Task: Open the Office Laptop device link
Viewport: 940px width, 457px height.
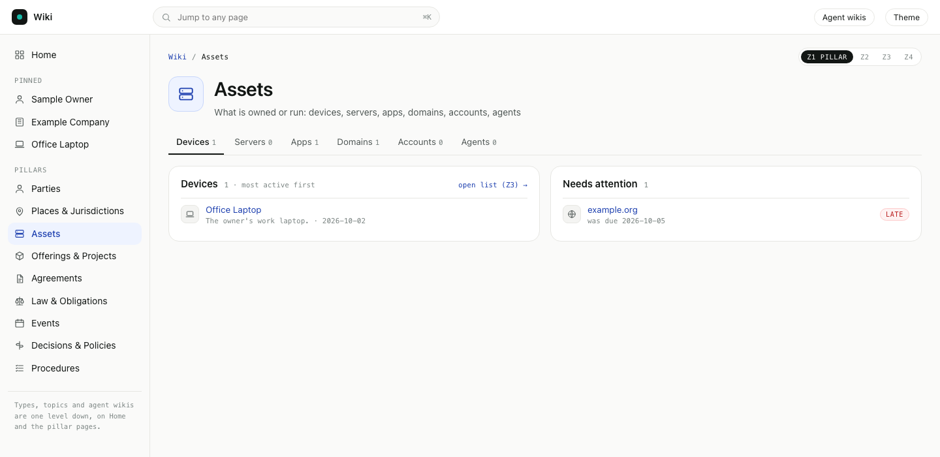Action: pos(233,210)
